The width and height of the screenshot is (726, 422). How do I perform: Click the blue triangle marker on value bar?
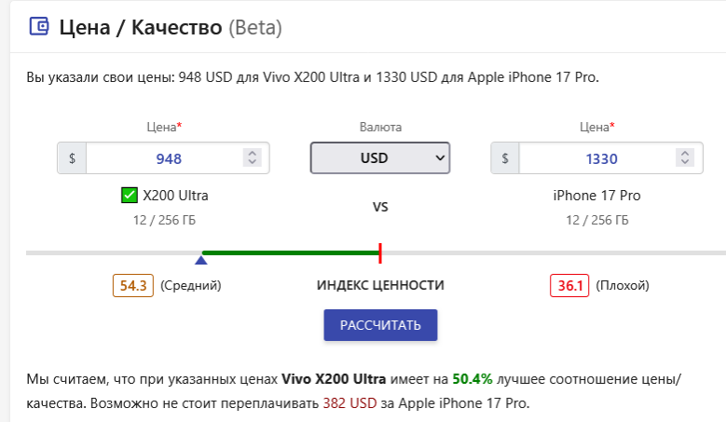pos(201,260)
